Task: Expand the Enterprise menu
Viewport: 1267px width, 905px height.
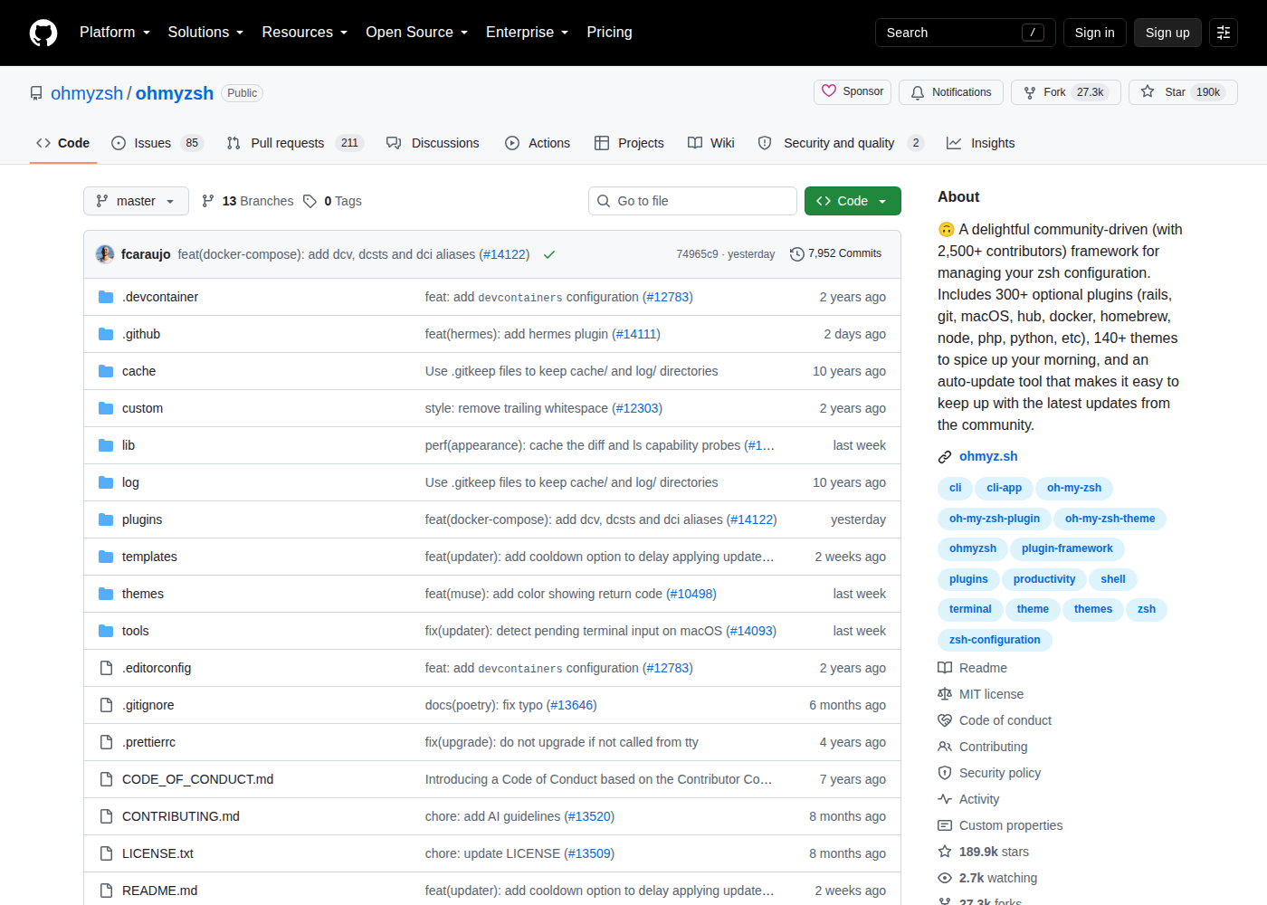Action: click(x=527, y=33)
